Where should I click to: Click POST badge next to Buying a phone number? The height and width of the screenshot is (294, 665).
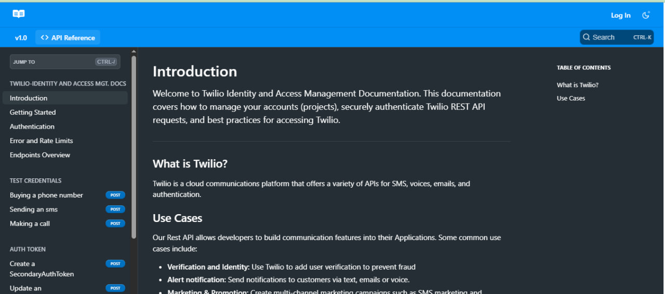click(x=115, y=195)
